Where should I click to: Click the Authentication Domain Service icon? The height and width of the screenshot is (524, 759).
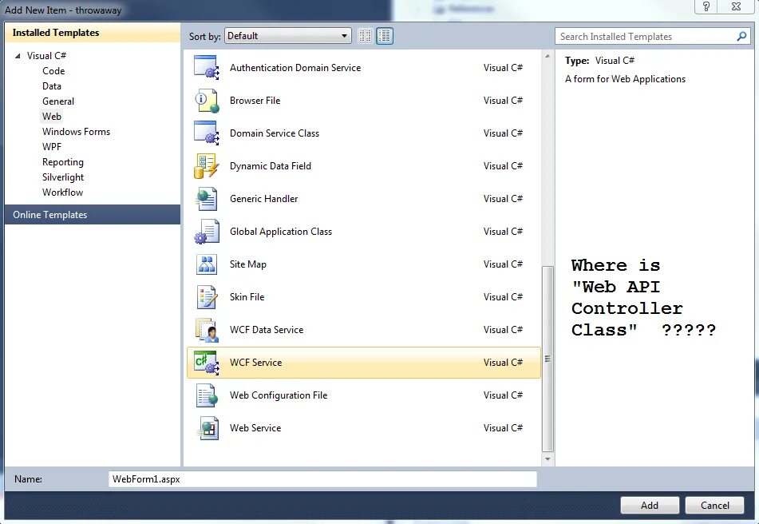pyautogui.click(x=207, y=67)
